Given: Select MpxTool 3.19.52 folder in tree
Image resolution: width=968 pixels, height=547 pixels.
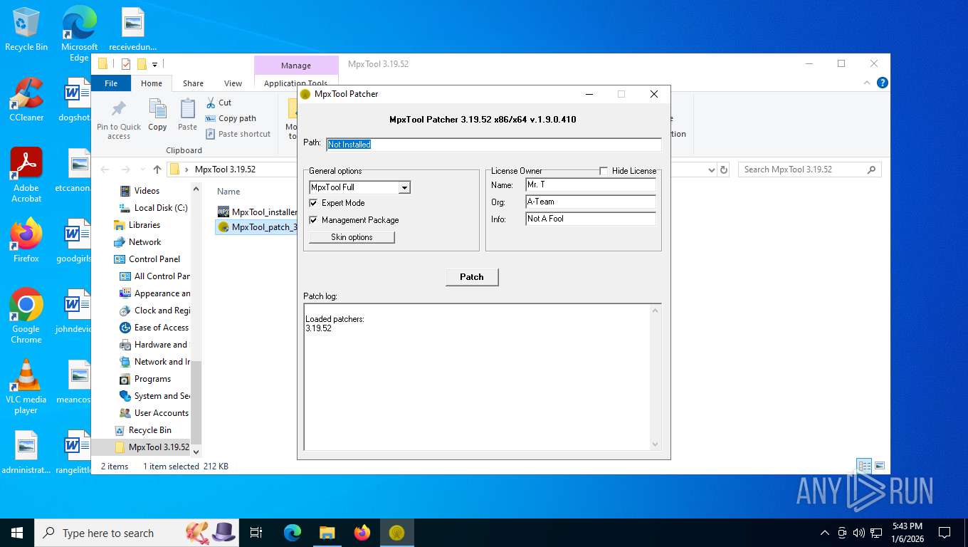Looking at the screenshot, I should 159,447.
